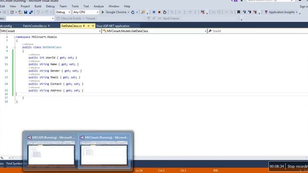Clear all bookmarks icon
Image resolution: width=308 pixels, height=173 pixels.
[x=255, y=12]
